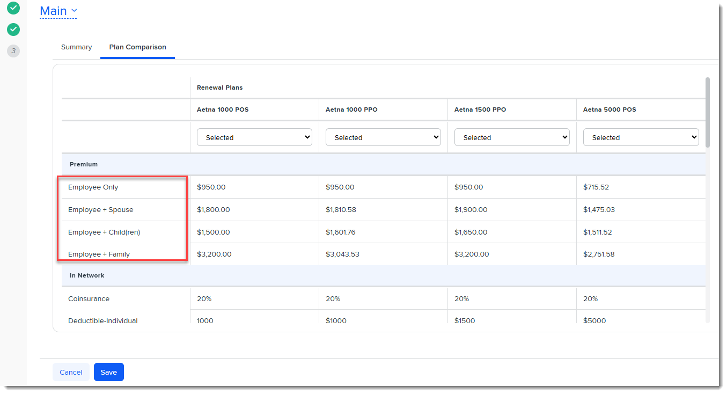Click the $1,650.00 premium cell
Viewport: 727px width, 394px height.
click(x=471, y=232)
